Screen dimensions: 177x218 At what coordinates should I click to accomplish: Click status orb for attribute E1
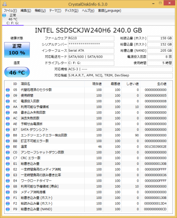(8, 163)
